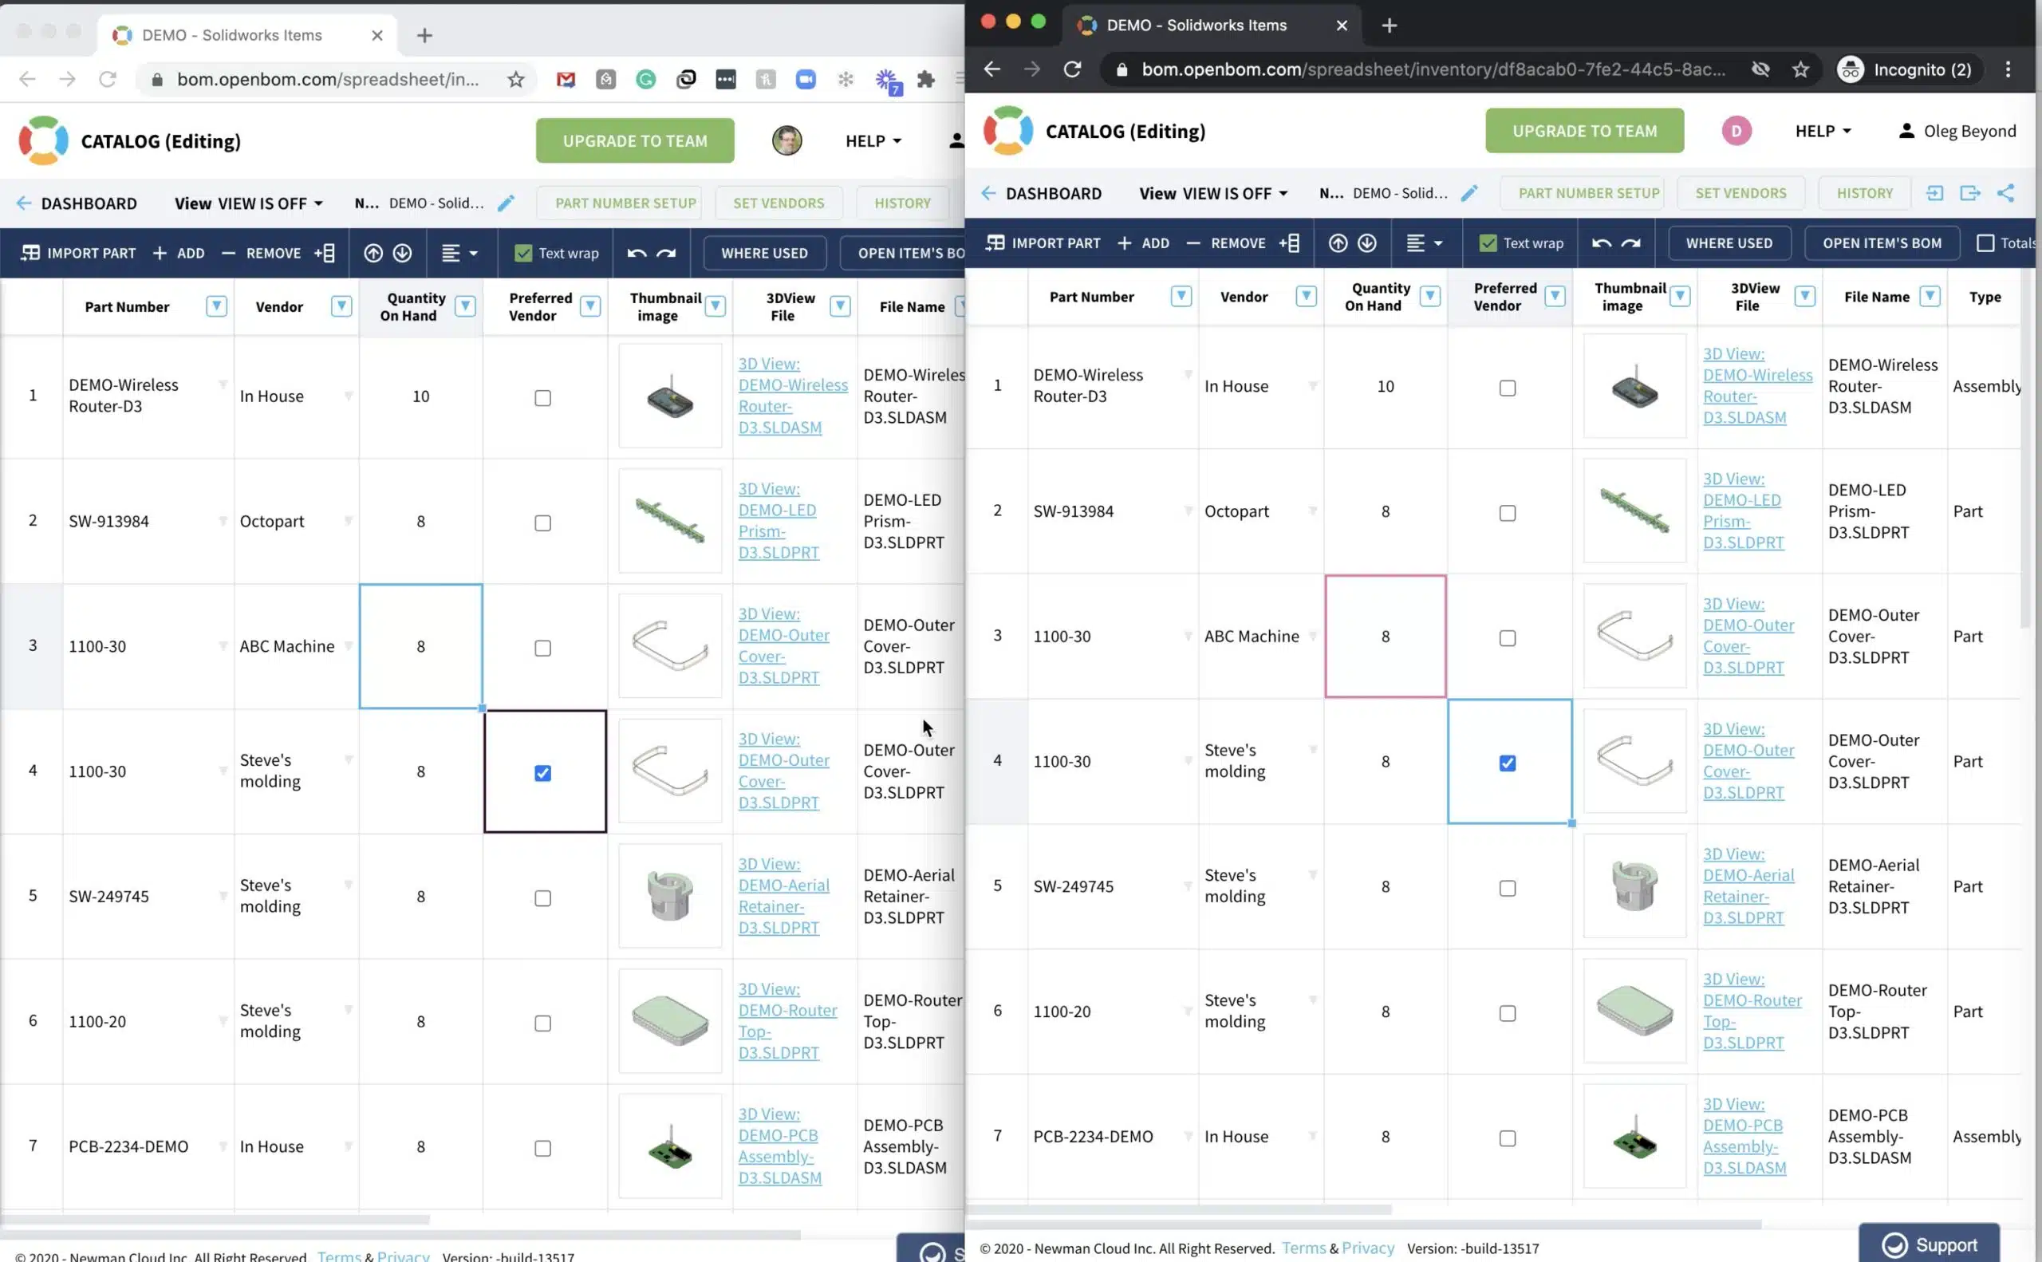Click insert column icon next to REMOVE in right toolbar
The image size is (2042, 1262).
click(x=1289, y=243)
